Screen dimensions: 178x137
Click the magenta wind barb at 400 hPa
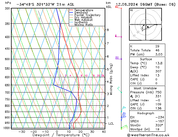point(119,36)
